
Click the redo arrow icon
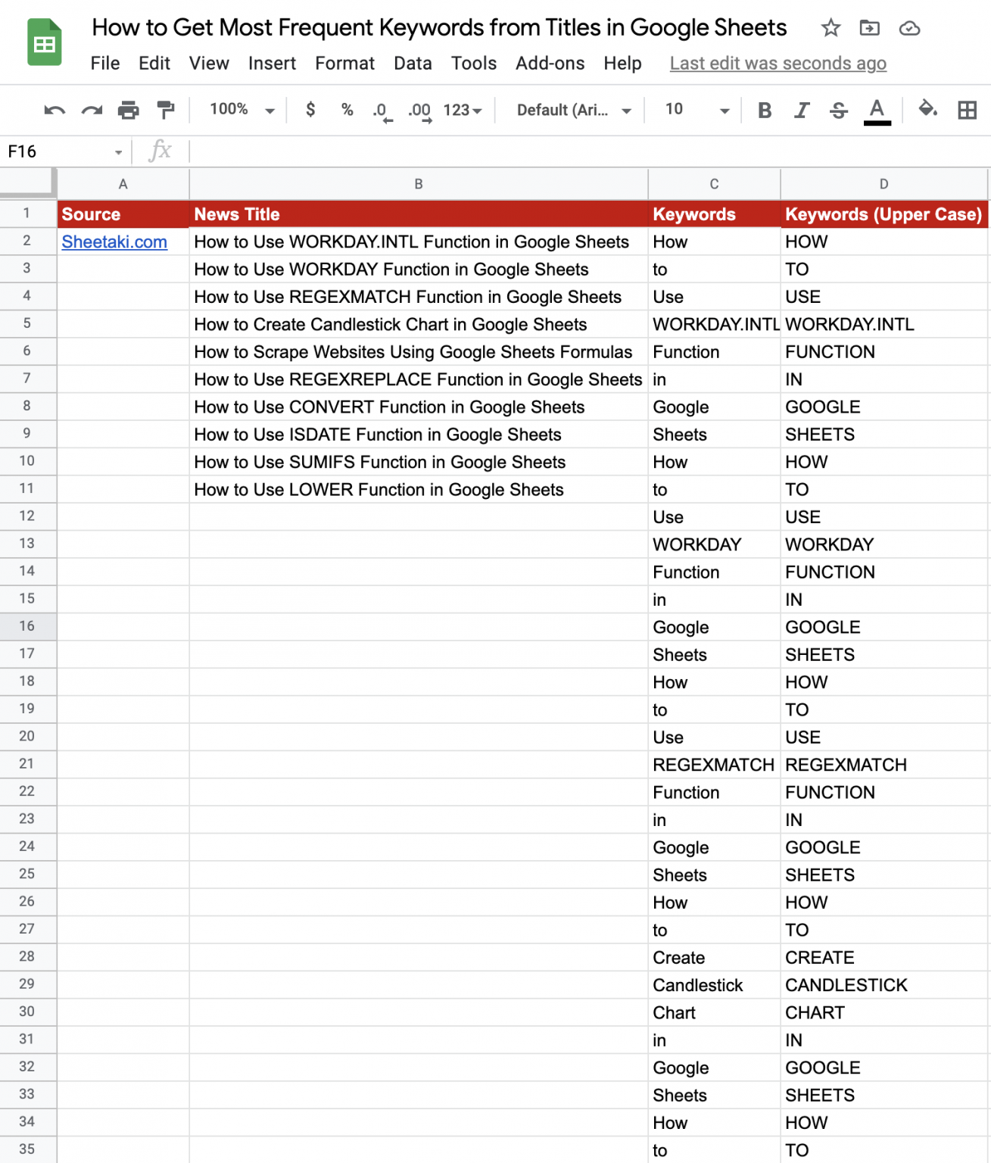tap(92, 111)
